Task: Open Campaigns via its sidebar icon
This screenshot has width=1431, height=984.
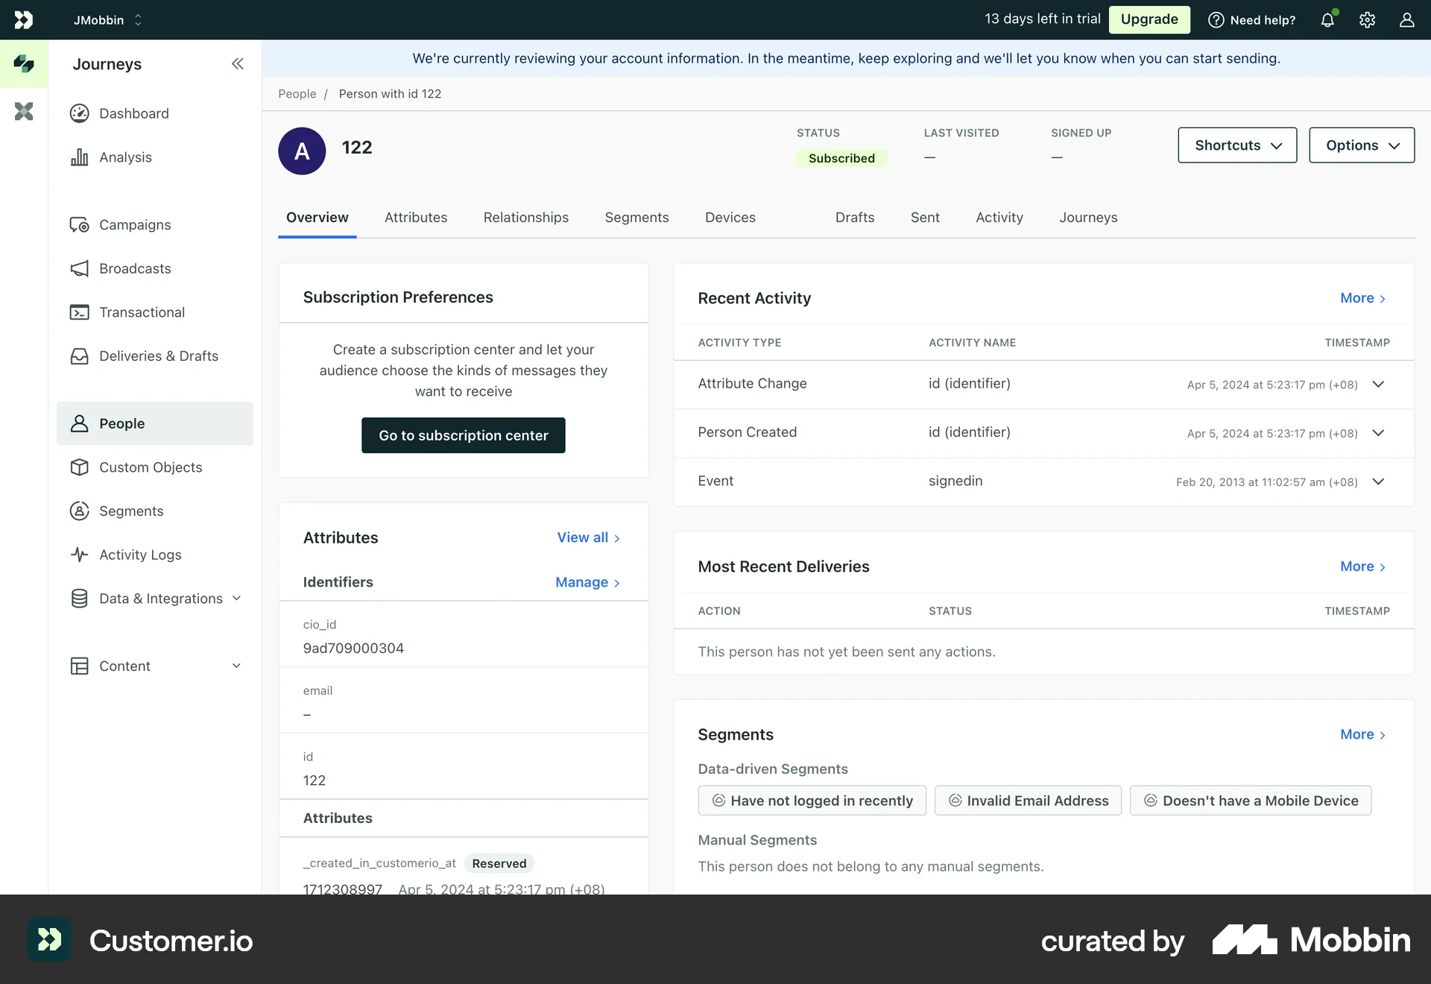Action: coord(80,224)
